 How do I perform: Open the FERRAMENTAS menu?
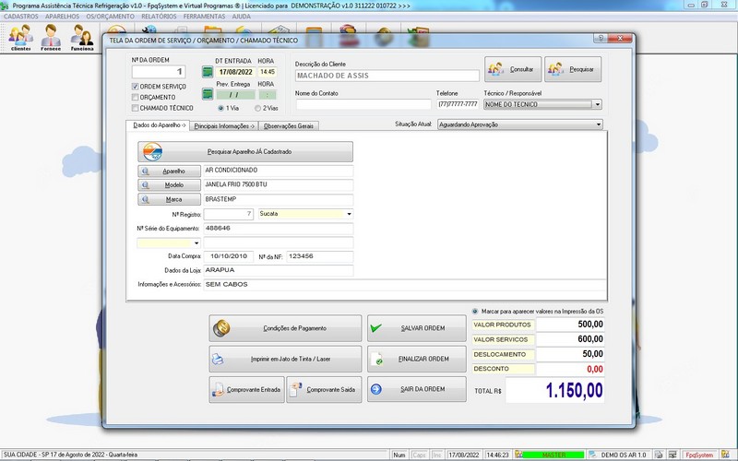tap(204, 17)
